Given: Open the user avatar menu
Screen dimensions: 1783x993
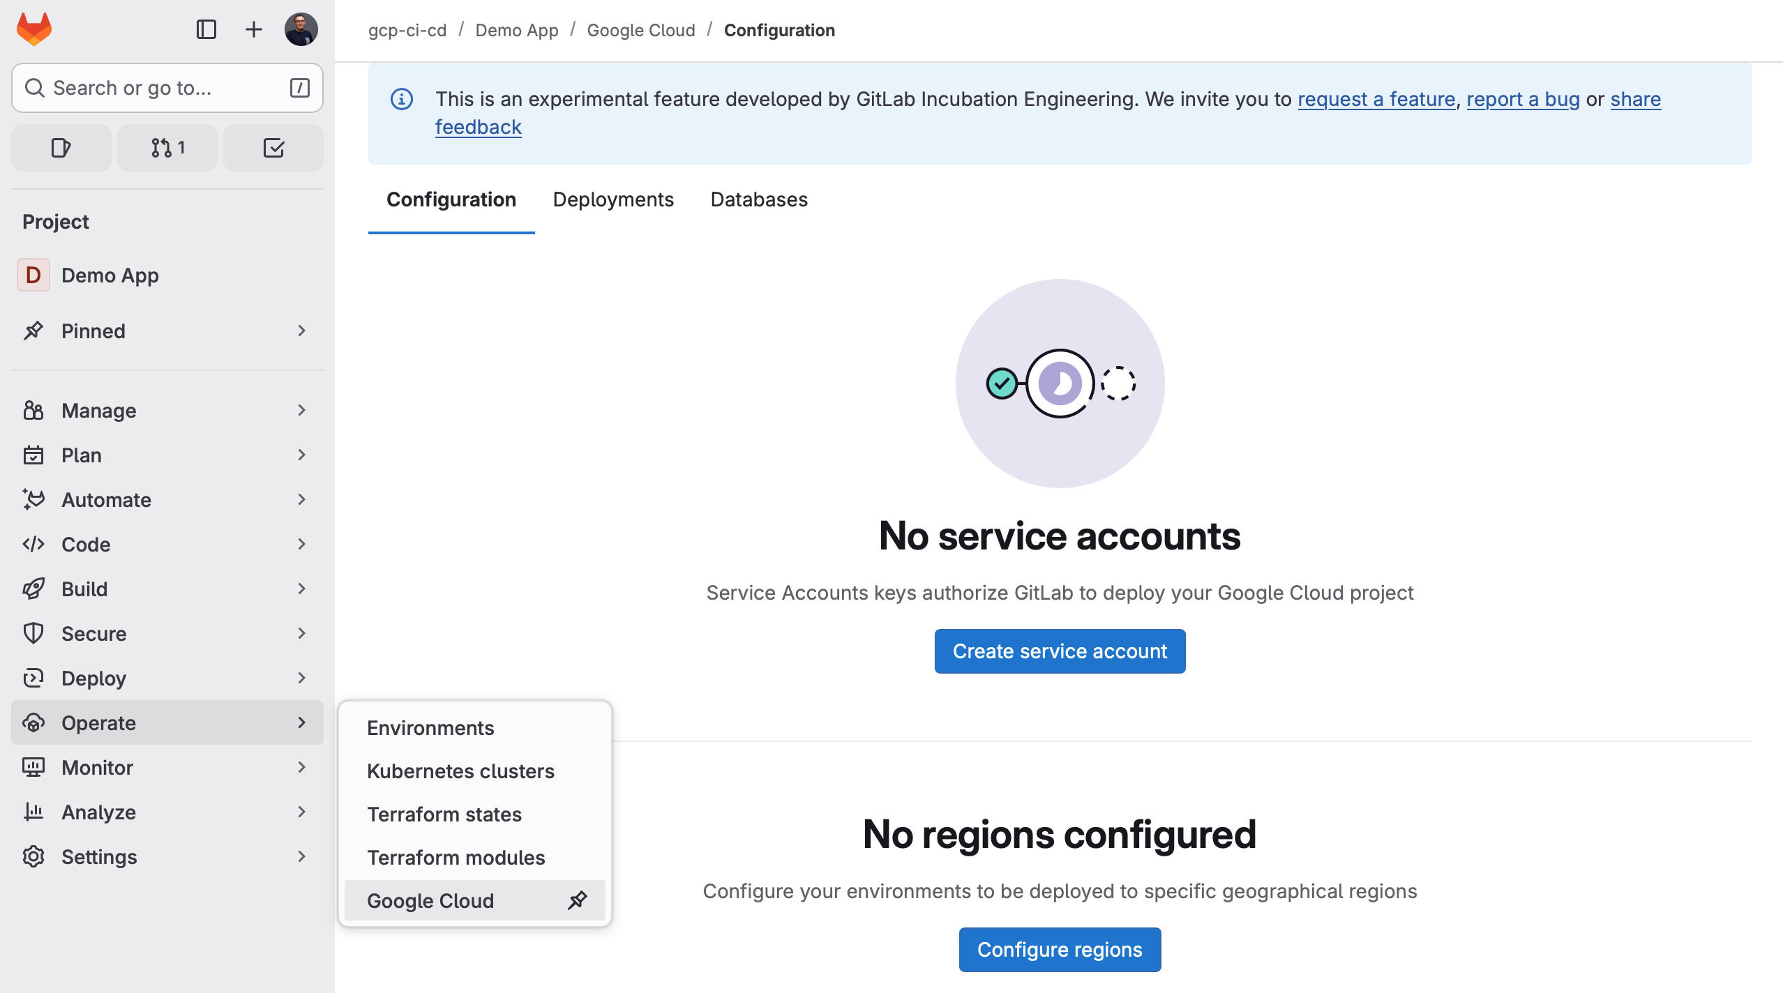Looking at the screenshot, I should (x=301, y=29).
